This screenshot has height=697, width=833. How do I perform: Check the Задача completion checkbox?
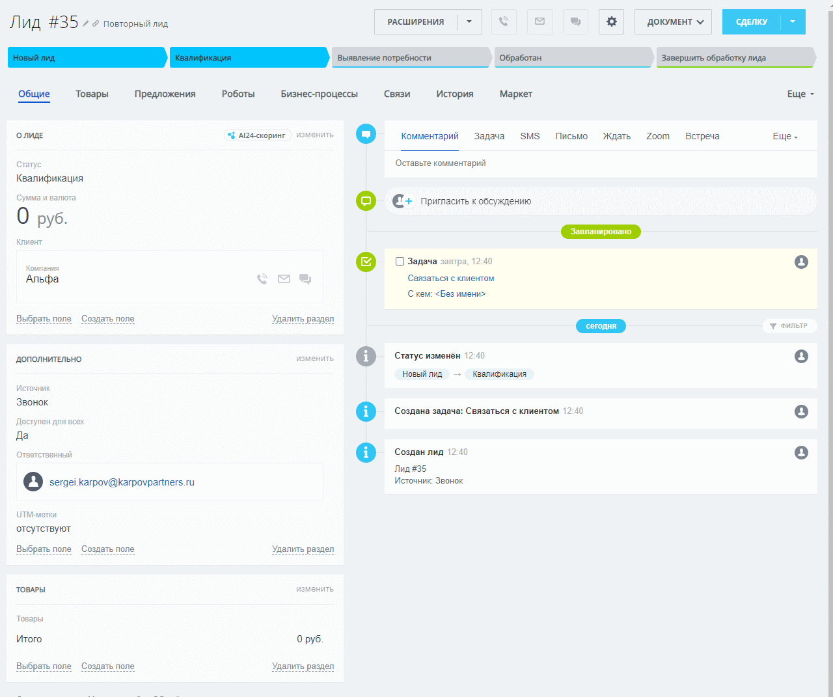tap(400, 262)
